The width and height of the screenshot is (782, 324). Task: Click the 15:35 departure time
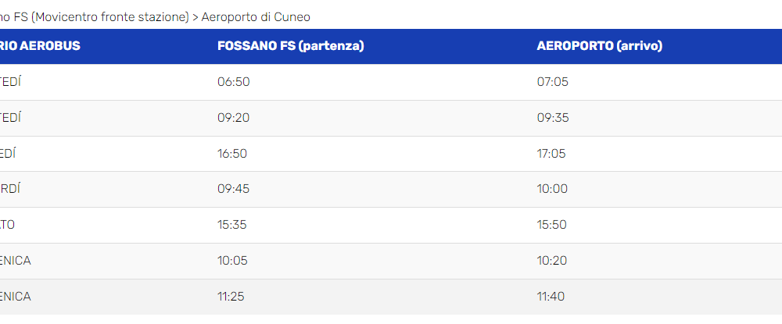[x=232, y=225]
